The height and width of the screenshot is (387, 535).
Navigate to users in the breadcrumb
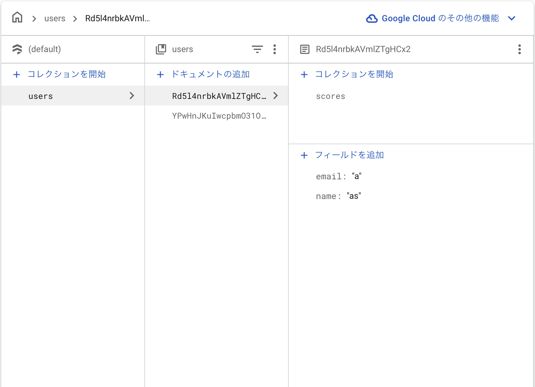[x=55, y=18]
